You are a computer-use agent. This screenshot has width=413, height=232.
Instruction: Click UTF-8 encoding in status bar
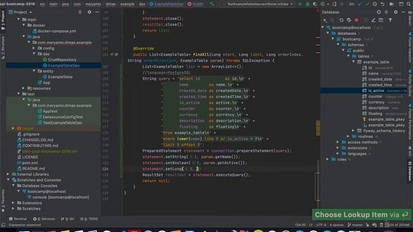(321, 225)
